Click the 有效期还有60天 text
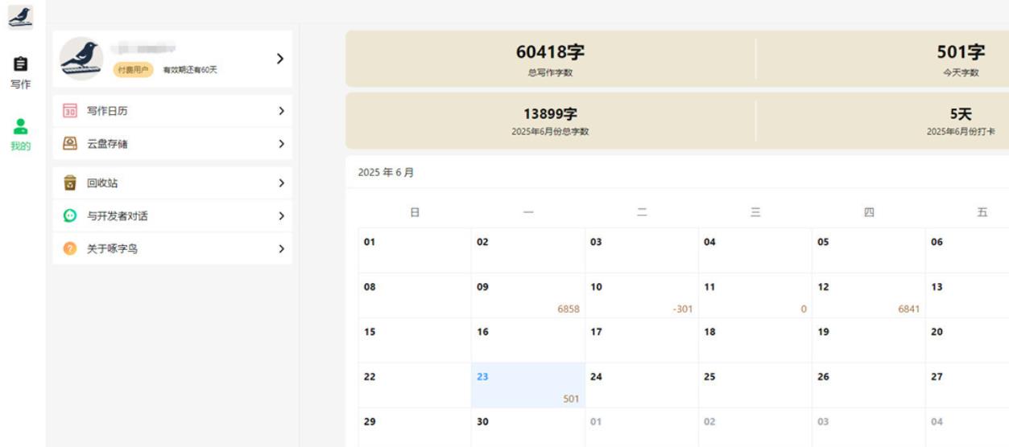1009x447 pixels. (190, 70)
